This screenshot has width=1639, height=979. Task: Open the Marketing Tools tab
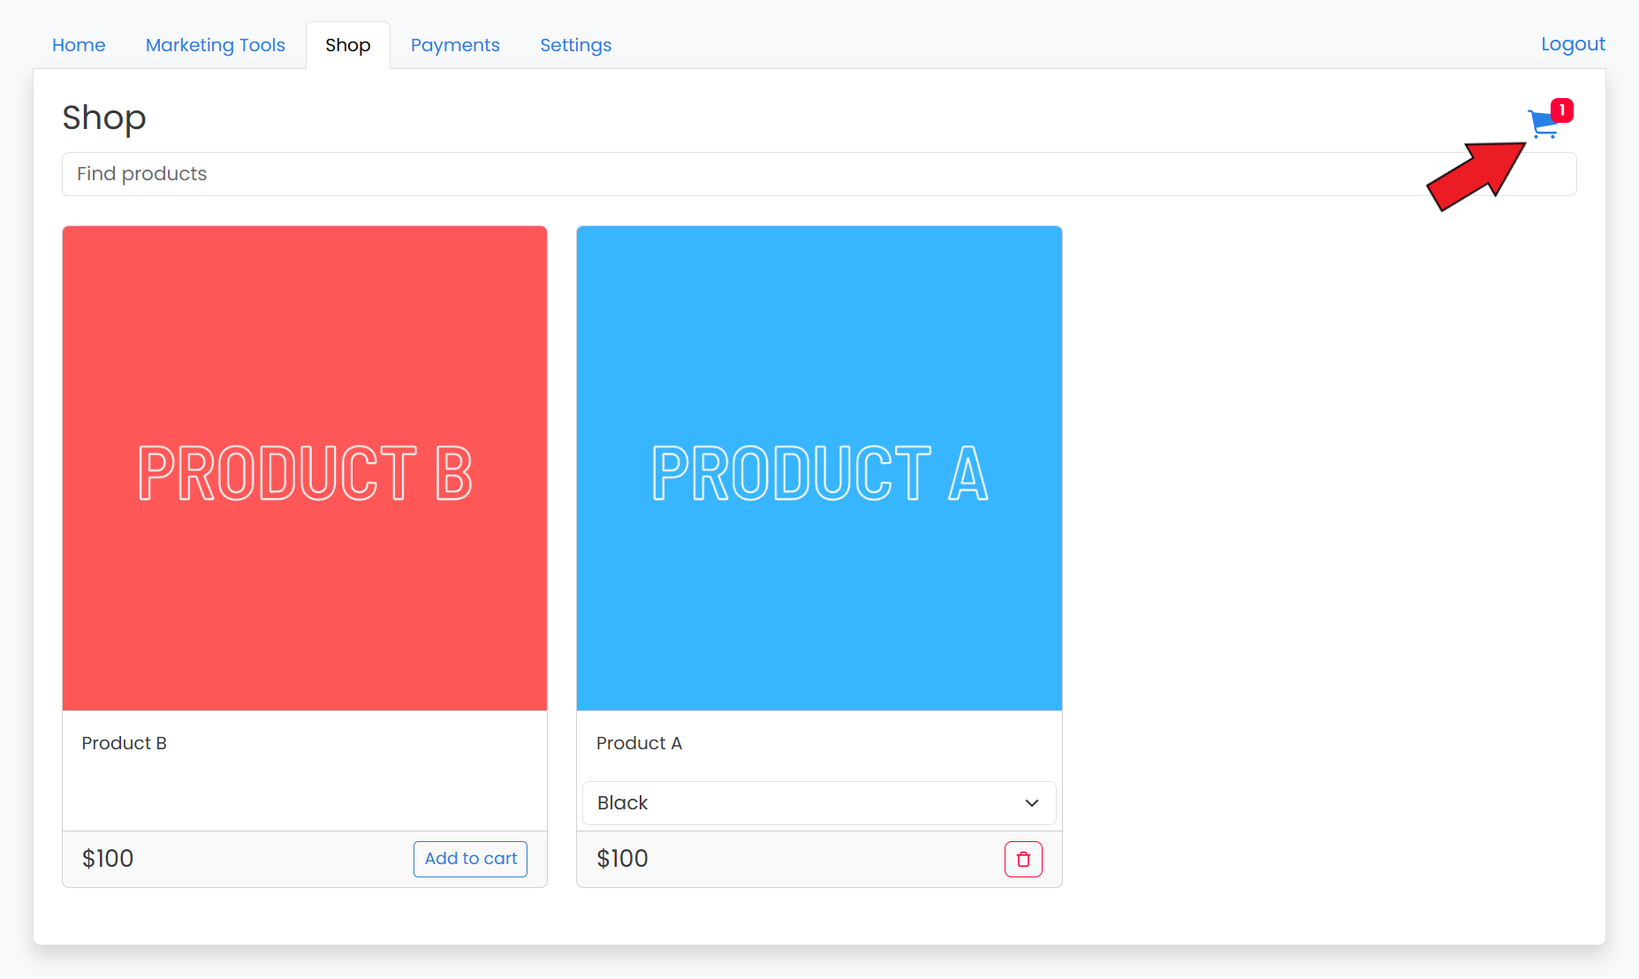click(215, 45)
